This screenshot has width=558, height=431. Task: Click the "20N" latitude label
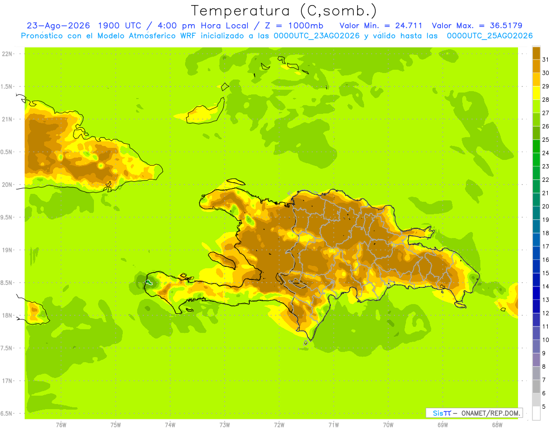(7, 185)
